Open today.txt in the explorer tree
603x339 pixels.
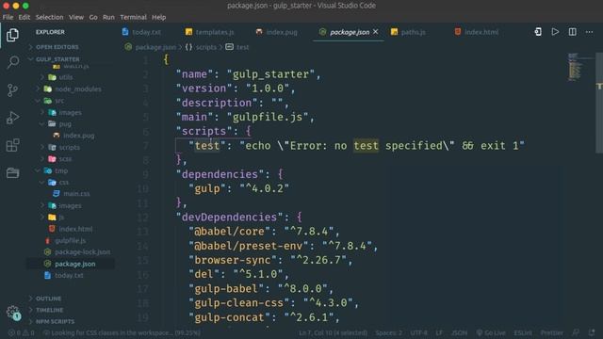click(x=69, y=276)
